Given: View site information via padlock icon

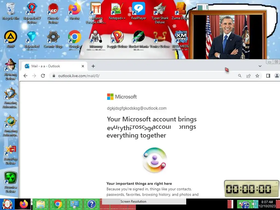Looking at the screenshot, I should click(54, 76).
